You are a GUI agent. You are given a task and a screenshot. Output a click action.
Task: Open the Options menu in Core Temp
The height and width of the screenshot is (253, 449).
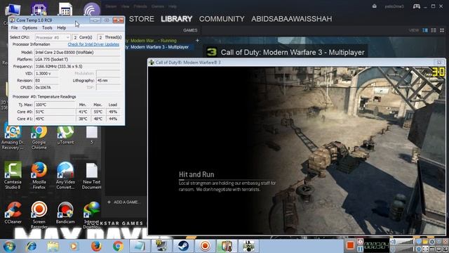pyautogui.click(x=29, y=28)
